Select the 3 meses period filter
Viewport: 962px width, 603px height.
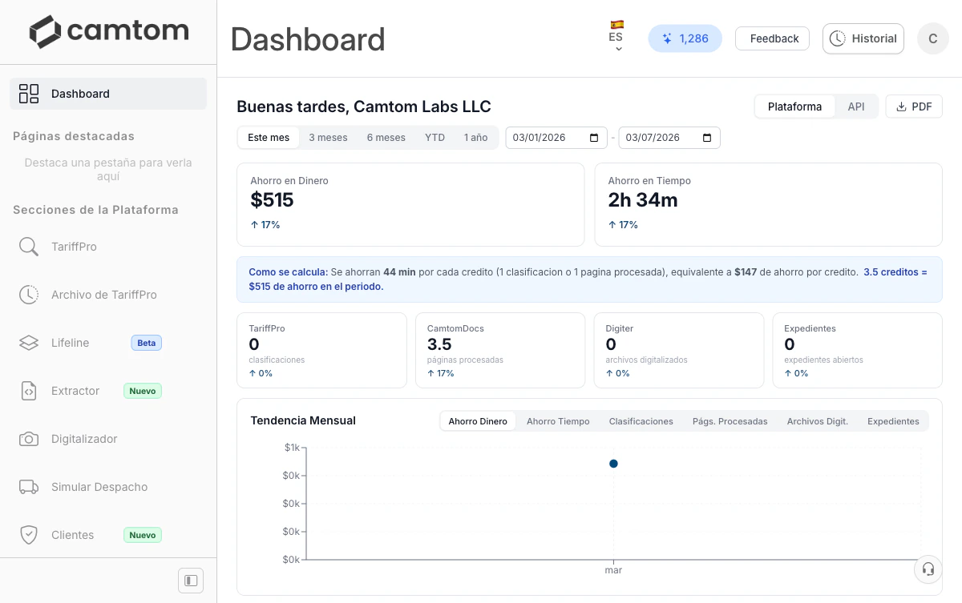(328, 137)
